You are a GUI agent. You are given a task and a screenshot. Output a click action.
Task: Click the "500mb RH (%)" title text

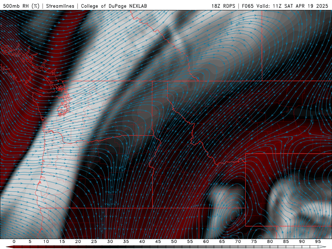pos(21,6)
